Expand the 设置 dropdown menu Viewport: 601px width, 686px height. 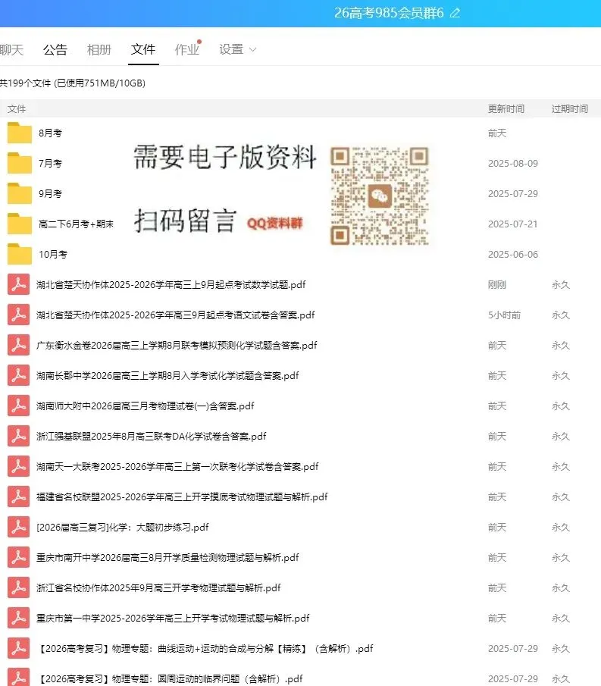click(x=237, y=49)
